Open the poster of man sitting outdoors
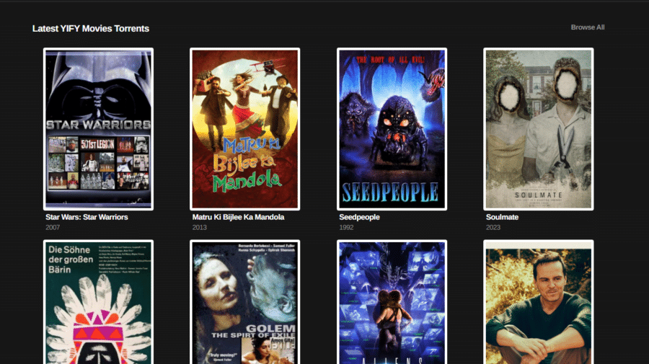The height and width of the screenshot is (364, 649). click(x=538, y=302)
